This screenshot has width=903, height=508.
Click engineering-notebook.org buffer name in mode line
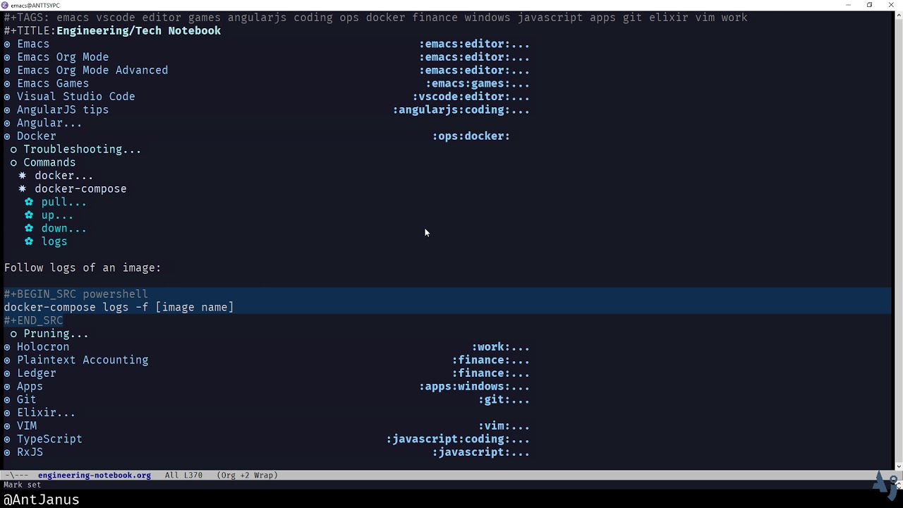coord(94,476)
